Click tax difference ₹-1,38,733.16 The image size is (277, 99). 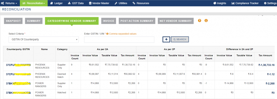coord(266,65)
